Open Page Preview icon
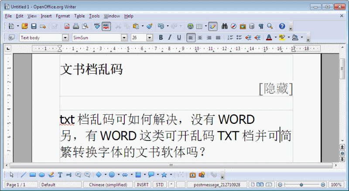The width and height of the screenshot is (349, 191). click(x=85, y=26)
